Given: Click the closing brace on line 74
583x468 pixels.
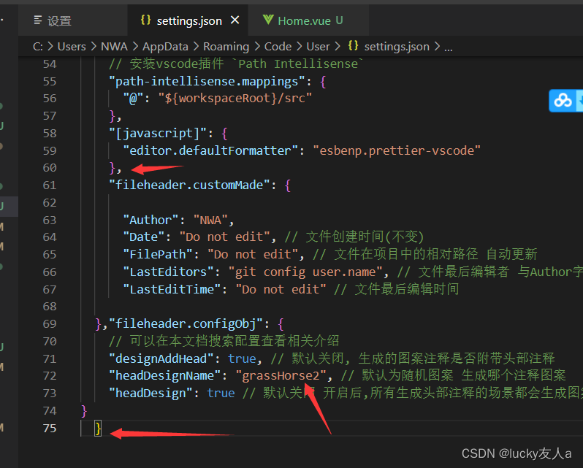Looking at the screenshot, I should [84, 411].
